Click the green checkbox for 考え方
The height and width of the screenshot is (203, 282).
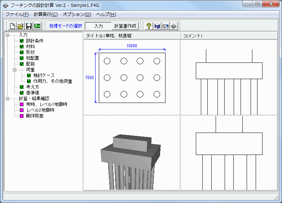[x=22, y=87]
